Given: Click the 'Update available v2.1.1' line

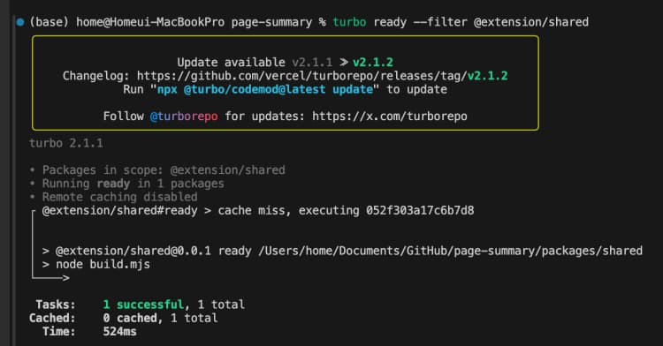Looking at the screenshot, I should point(285,63).
